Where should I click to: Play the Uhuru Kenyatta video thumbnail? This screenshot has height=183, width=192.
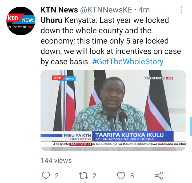point(113,110)
